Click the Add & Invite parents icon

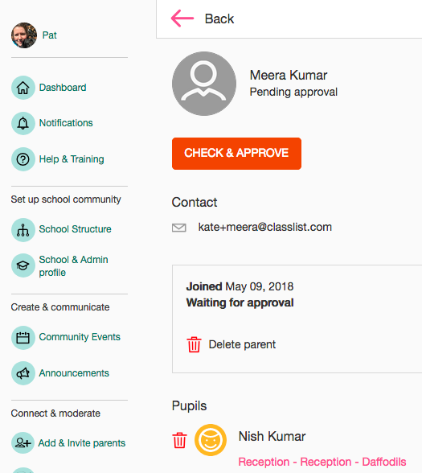tap(23, 442)
